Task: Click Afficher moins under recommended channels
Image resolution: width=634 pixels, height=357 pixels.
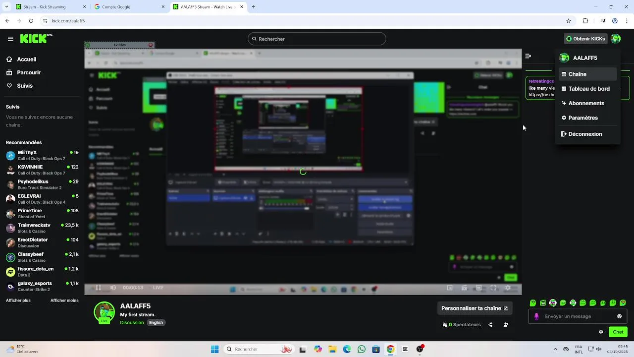Action: coord(64,300)
